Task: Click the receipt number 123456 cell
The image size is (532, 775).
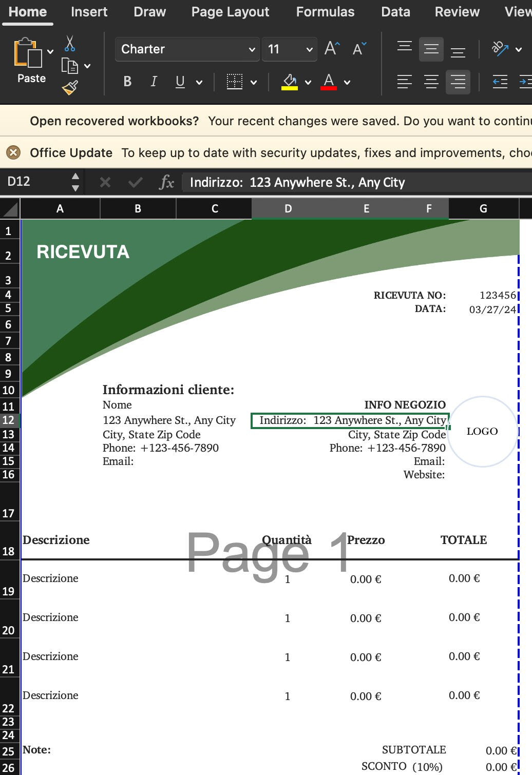Action: tap(498, 295)
